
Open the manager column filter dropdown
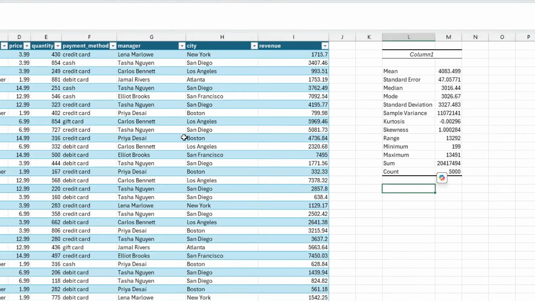pos(182,46)
